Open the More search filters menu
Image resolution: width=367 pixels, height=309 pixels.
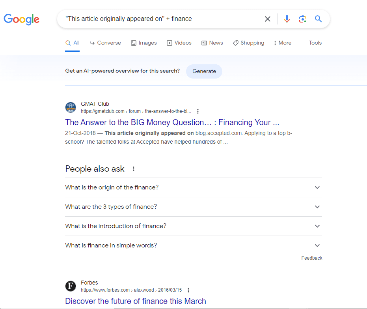coord(283,43)
